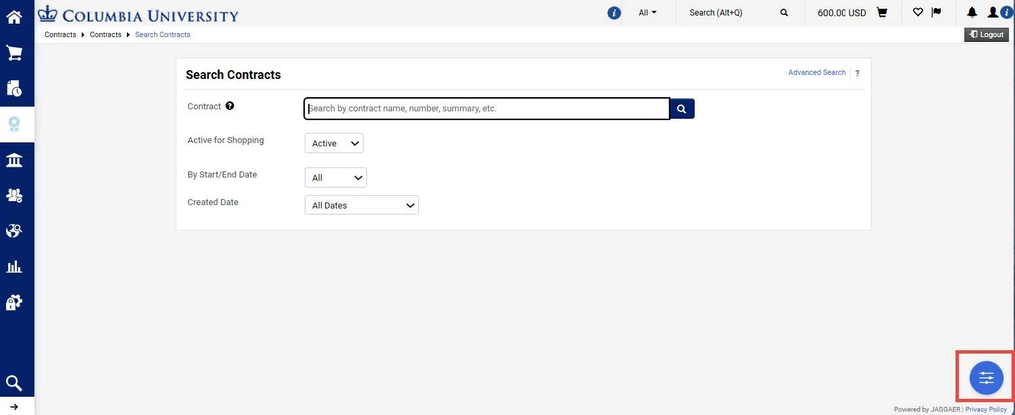Open the Home icon in sidebar
The width and height of the screenshot is (1015, 415).
[x=14, y=18]
